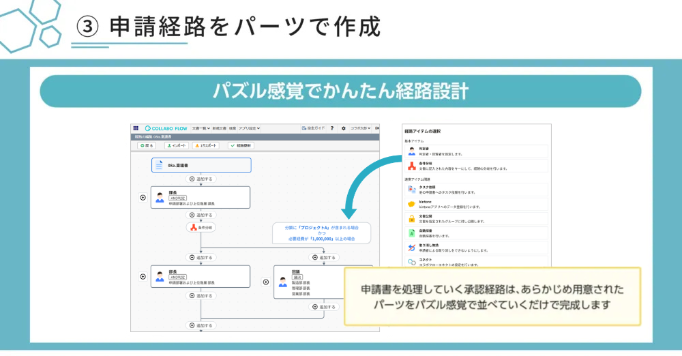682x356 pixels.
Task: Click the インポート button
Action: click(x=176, y=146)
